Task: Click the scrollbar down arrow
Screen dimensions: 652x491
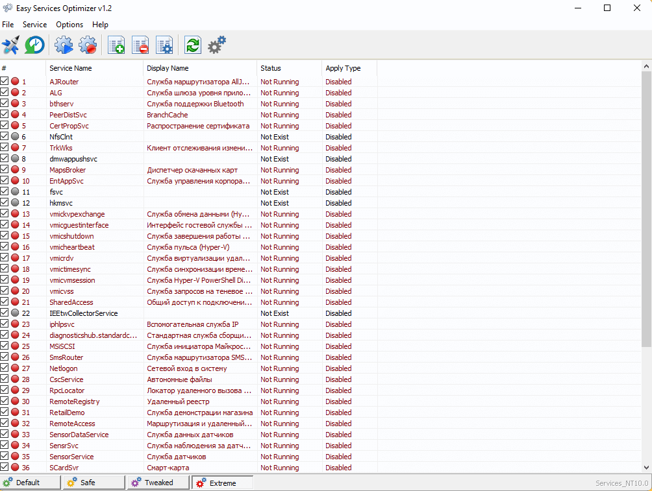Action: point(646,467)
